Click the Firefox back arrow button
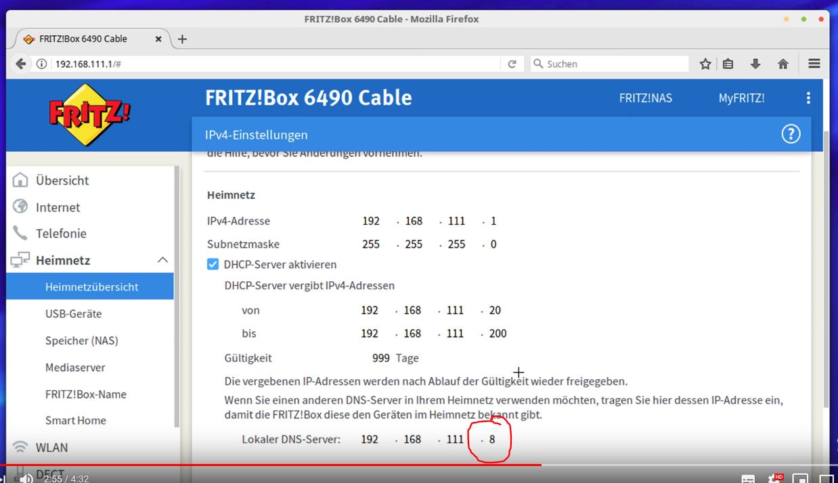The height and width of the screenshot is (483, 838). click(x=21, y=64)
